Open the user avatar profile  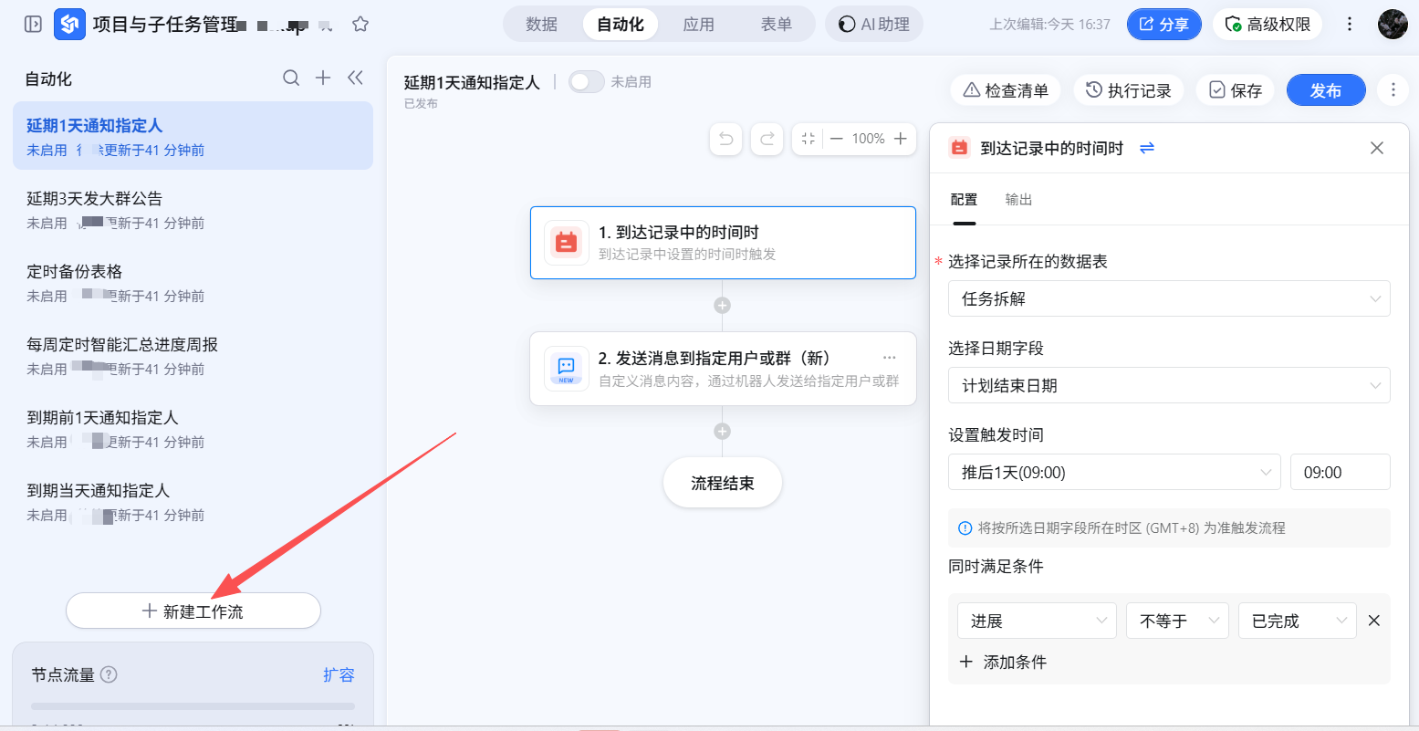[x=1393, y=25]
